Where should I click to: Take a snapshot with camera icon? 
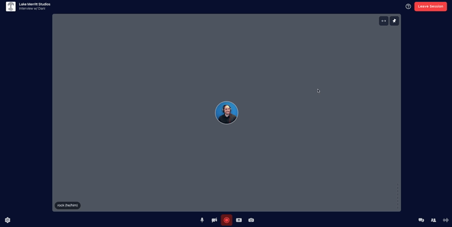pos(251,220)
